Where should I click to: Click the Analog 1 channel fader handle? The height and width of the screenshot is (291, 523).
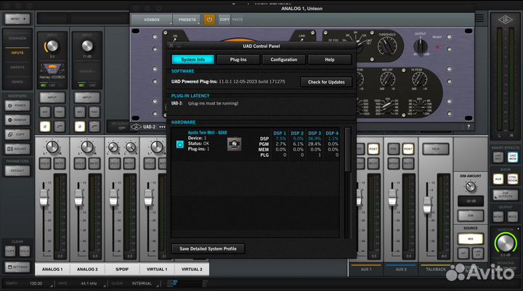tap(44, 197)
